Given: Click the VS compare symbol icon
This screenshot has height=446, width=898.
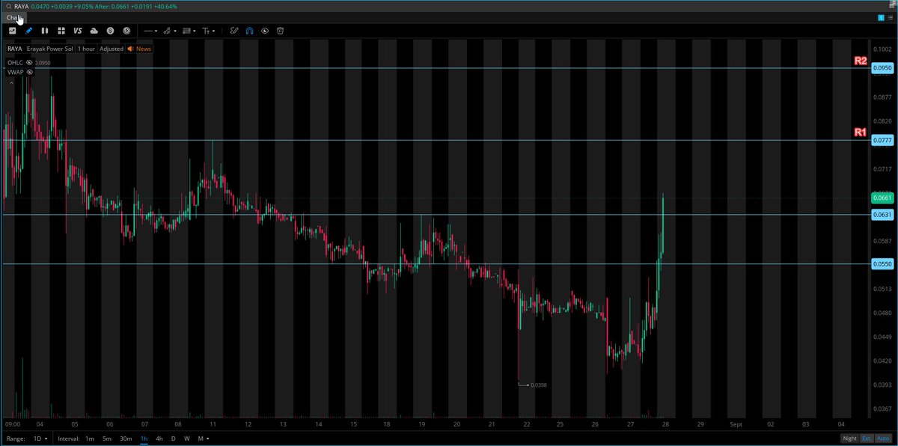Looking at the screenshot, I should click(x=78, y=31).
